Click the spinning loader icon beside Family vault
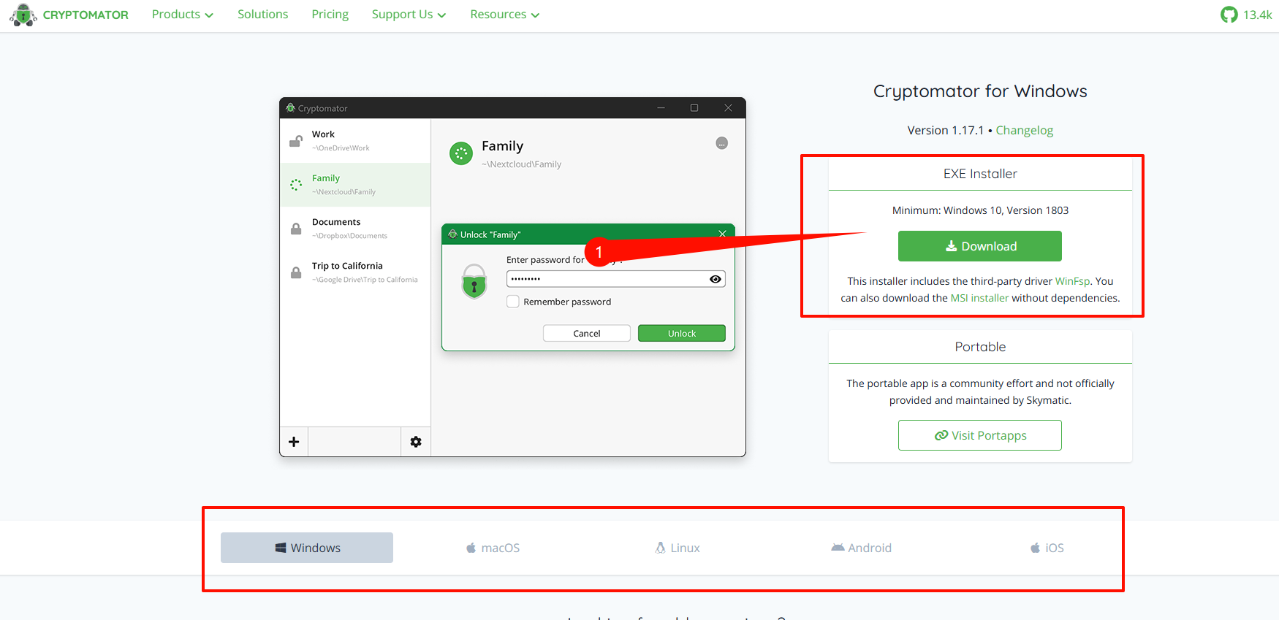Viewport: 1279px width, 620px height. tap(296, 185)
